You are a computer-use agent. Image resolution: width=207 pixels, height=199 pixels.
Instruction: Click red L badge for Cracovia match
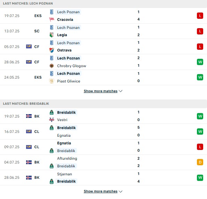coord(200,16)
